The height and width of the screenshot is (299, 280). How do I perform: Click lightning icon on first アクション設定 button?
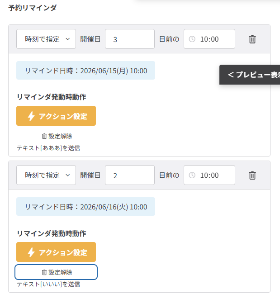pos(31,116)
